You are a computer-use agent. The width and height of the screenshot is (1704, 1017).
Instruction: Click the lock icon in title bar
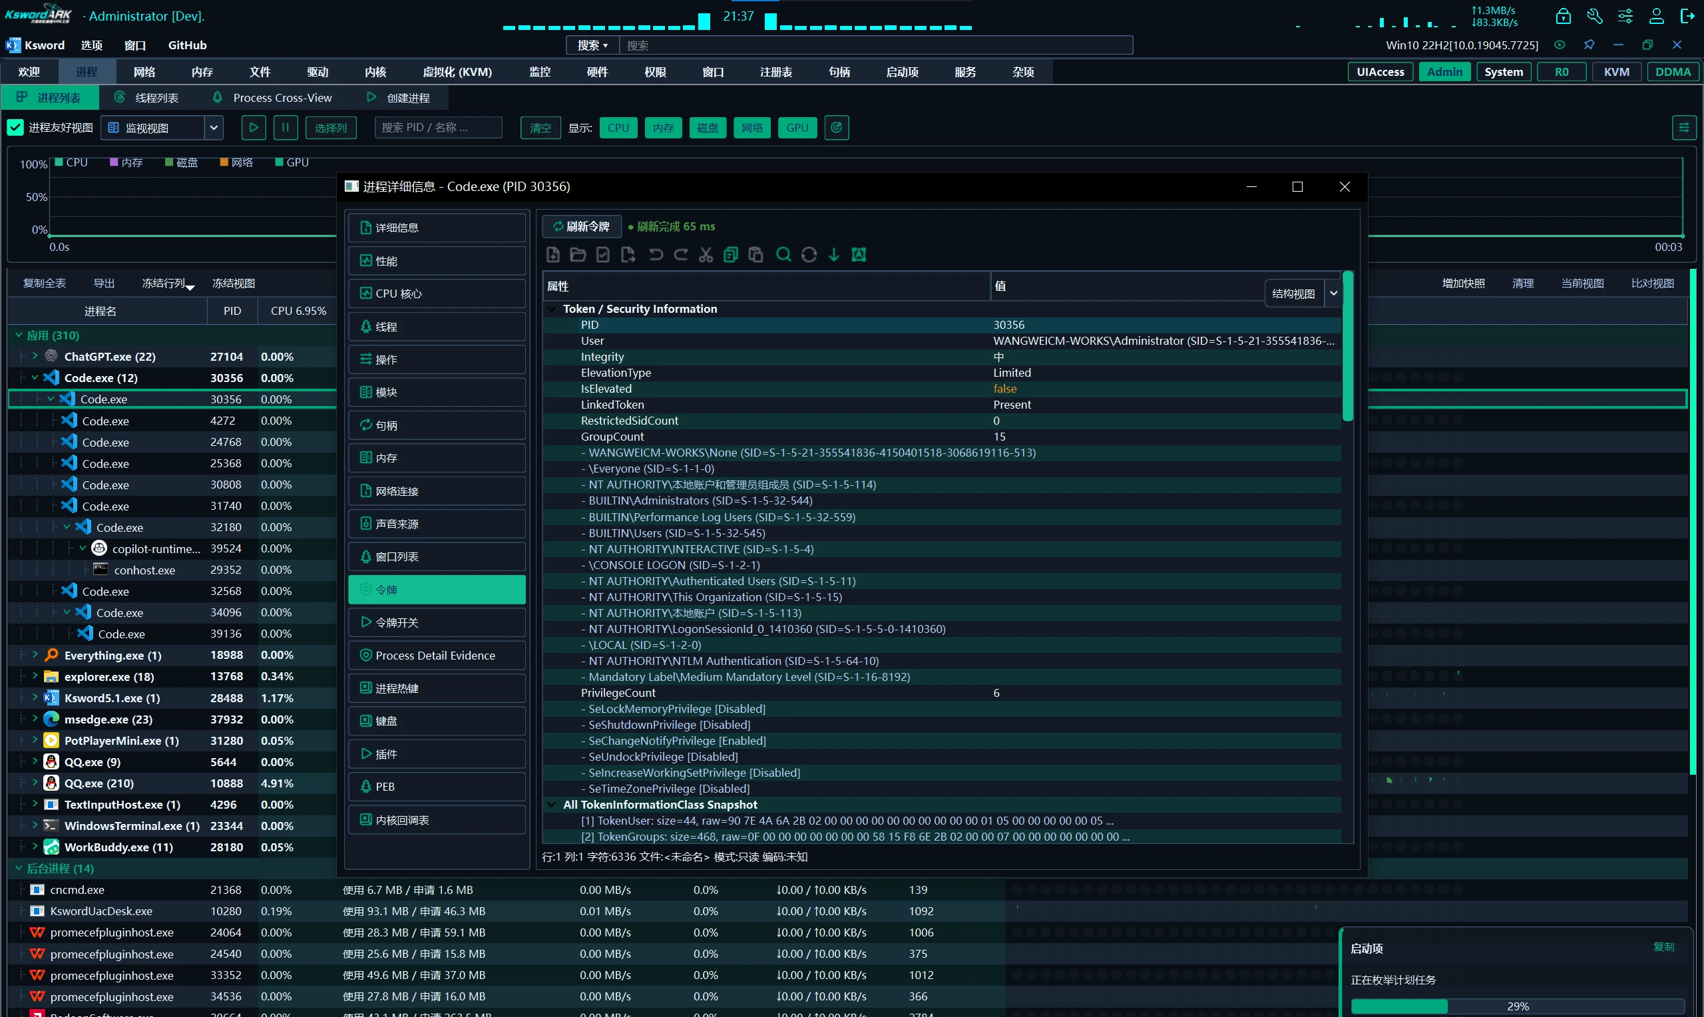(1563, 16)
